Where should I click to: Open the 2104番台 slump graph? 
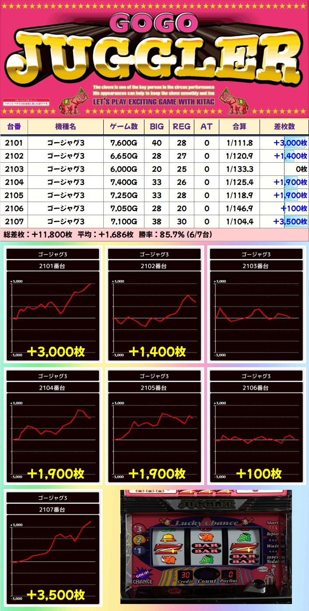click(x=53, y=426)
